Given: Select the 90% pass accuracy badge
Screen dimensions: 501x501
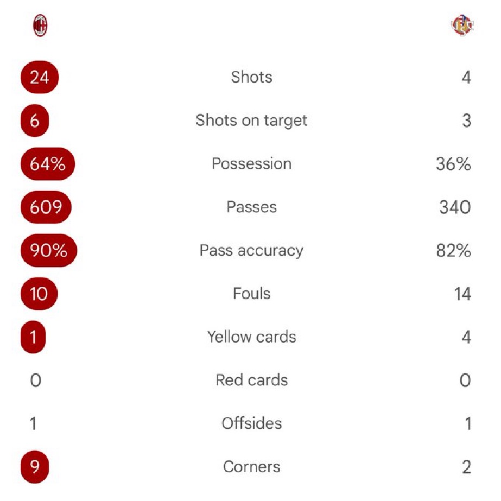Looking at the screenshot, I should 48,250.
